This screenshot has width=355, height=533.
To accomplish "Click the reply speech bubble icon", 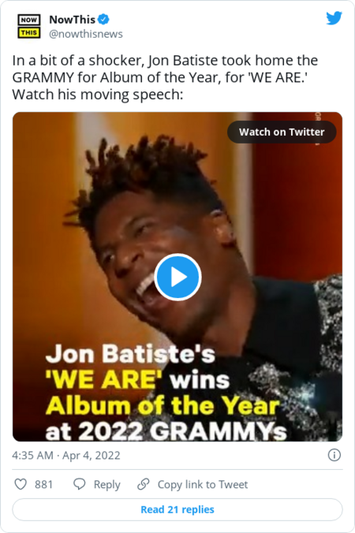I will (80, 484).
